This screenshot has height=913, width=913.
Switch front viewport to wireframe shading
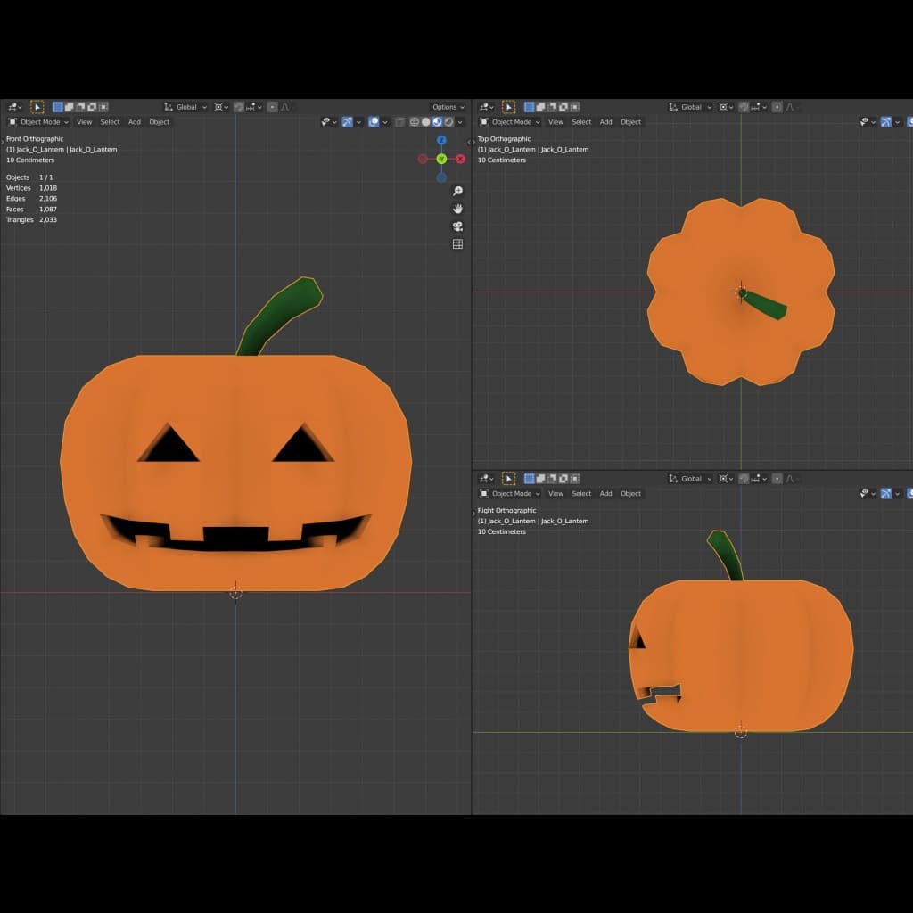(x=415, y=122)
